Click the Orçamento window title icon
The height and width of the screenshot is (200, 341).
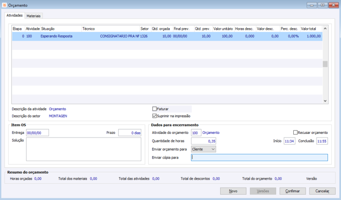click(4, 5)
